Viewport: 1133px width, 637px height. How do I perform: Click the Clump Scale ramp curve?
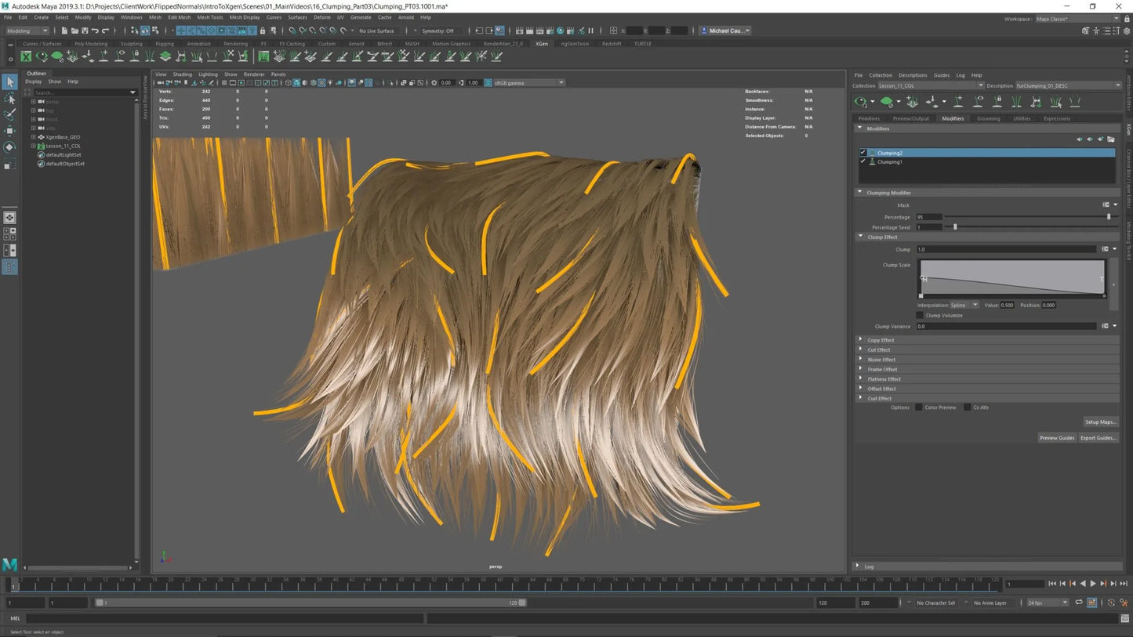point(1013,277)
